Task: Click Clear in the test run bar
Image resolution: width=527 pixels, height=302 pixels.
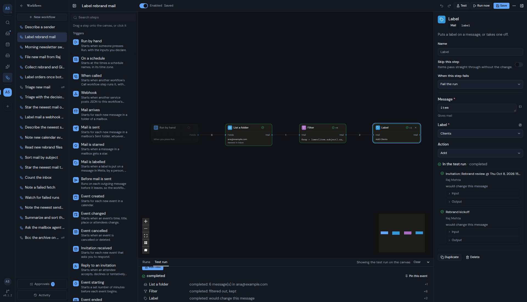Action: (x=417, y=262)
